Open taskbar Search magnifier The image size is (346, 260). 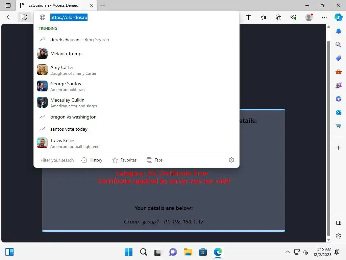(143, 252)
